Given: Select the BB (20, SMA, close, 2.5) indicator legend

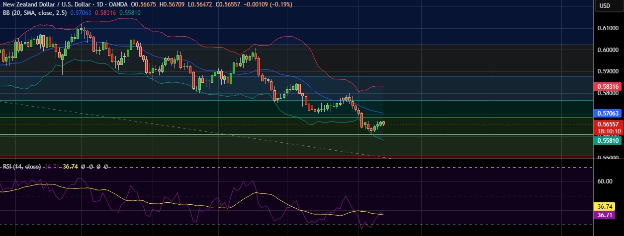Looking at the screenshot, I should pyautogui.click(x=35, y=12).
